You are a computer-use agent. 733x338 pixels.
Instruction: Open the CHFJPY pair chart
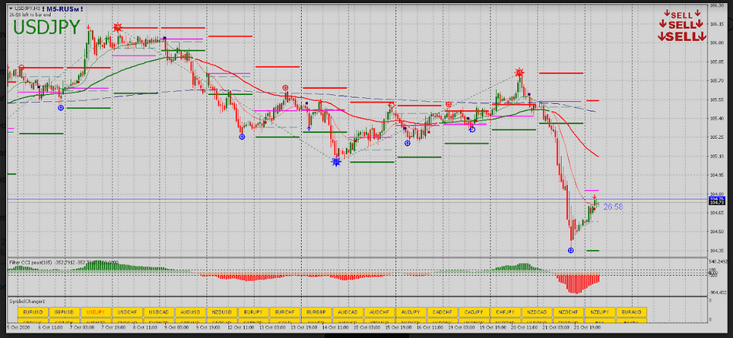[x=505, y=312]
